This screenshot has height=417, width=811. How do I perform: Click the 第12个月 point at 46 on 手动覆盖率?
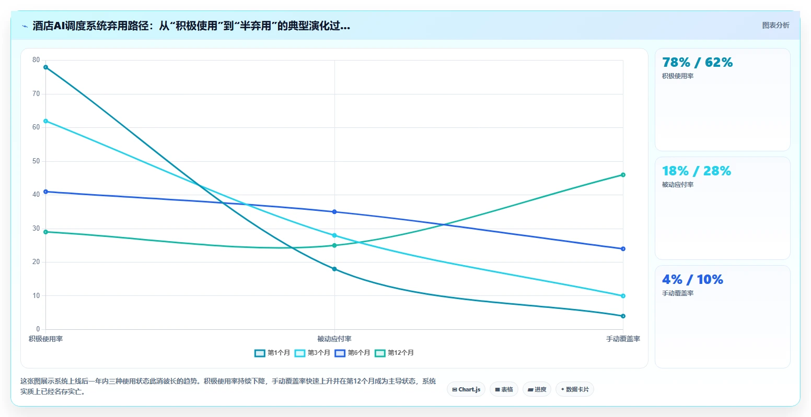623,175
